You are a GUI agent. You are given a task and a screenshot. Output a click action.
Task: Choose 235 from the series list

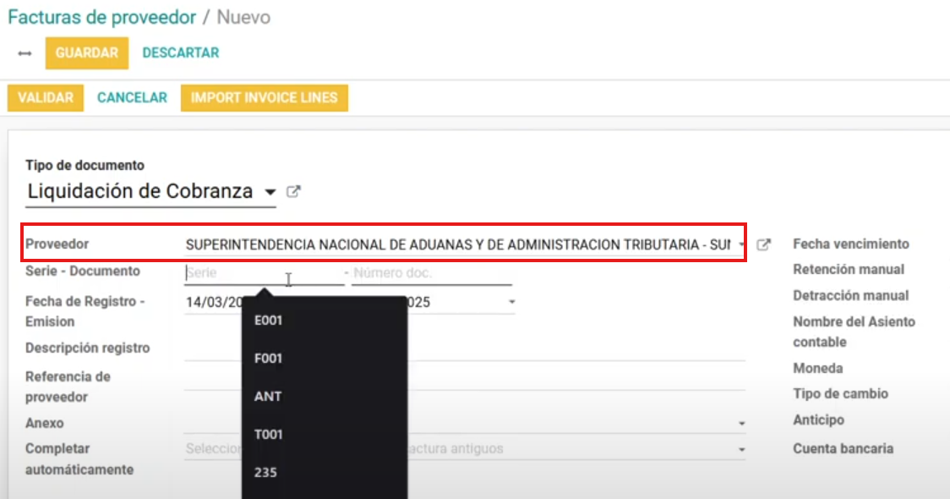265,473
